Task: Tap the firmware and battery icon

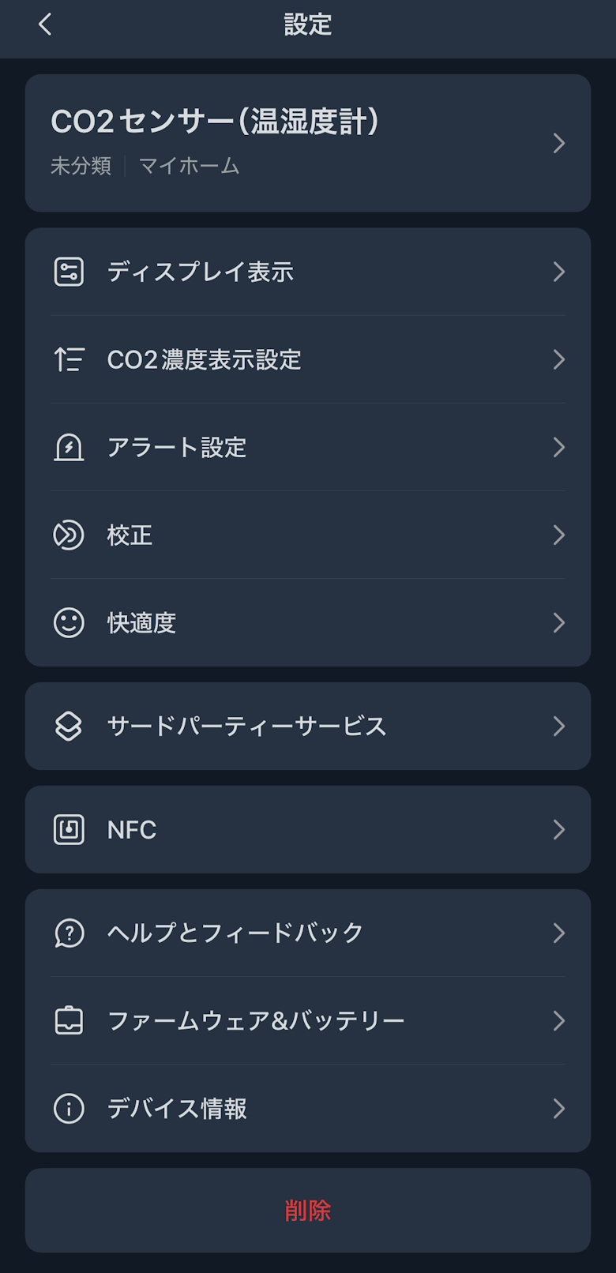Action: coord(69,1020)
